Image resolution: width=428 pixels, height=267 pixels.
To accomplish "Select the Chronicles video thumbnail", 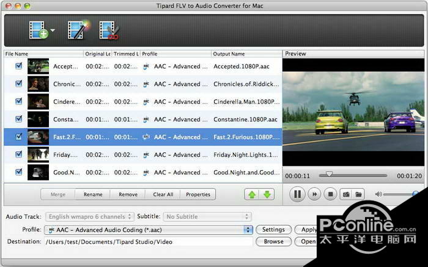I will (x=38, y=84).
